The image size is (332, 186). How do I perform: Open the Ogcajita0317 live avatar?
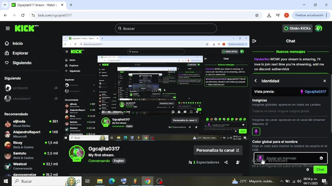(x=77, y=153)
